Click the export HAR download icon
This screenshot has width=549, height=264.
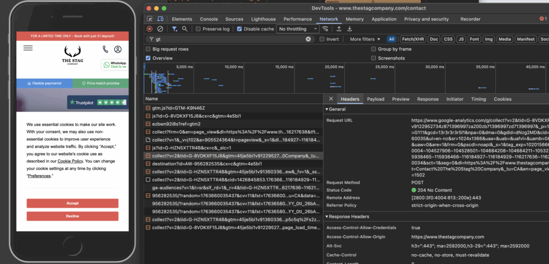tap(348, 29)
